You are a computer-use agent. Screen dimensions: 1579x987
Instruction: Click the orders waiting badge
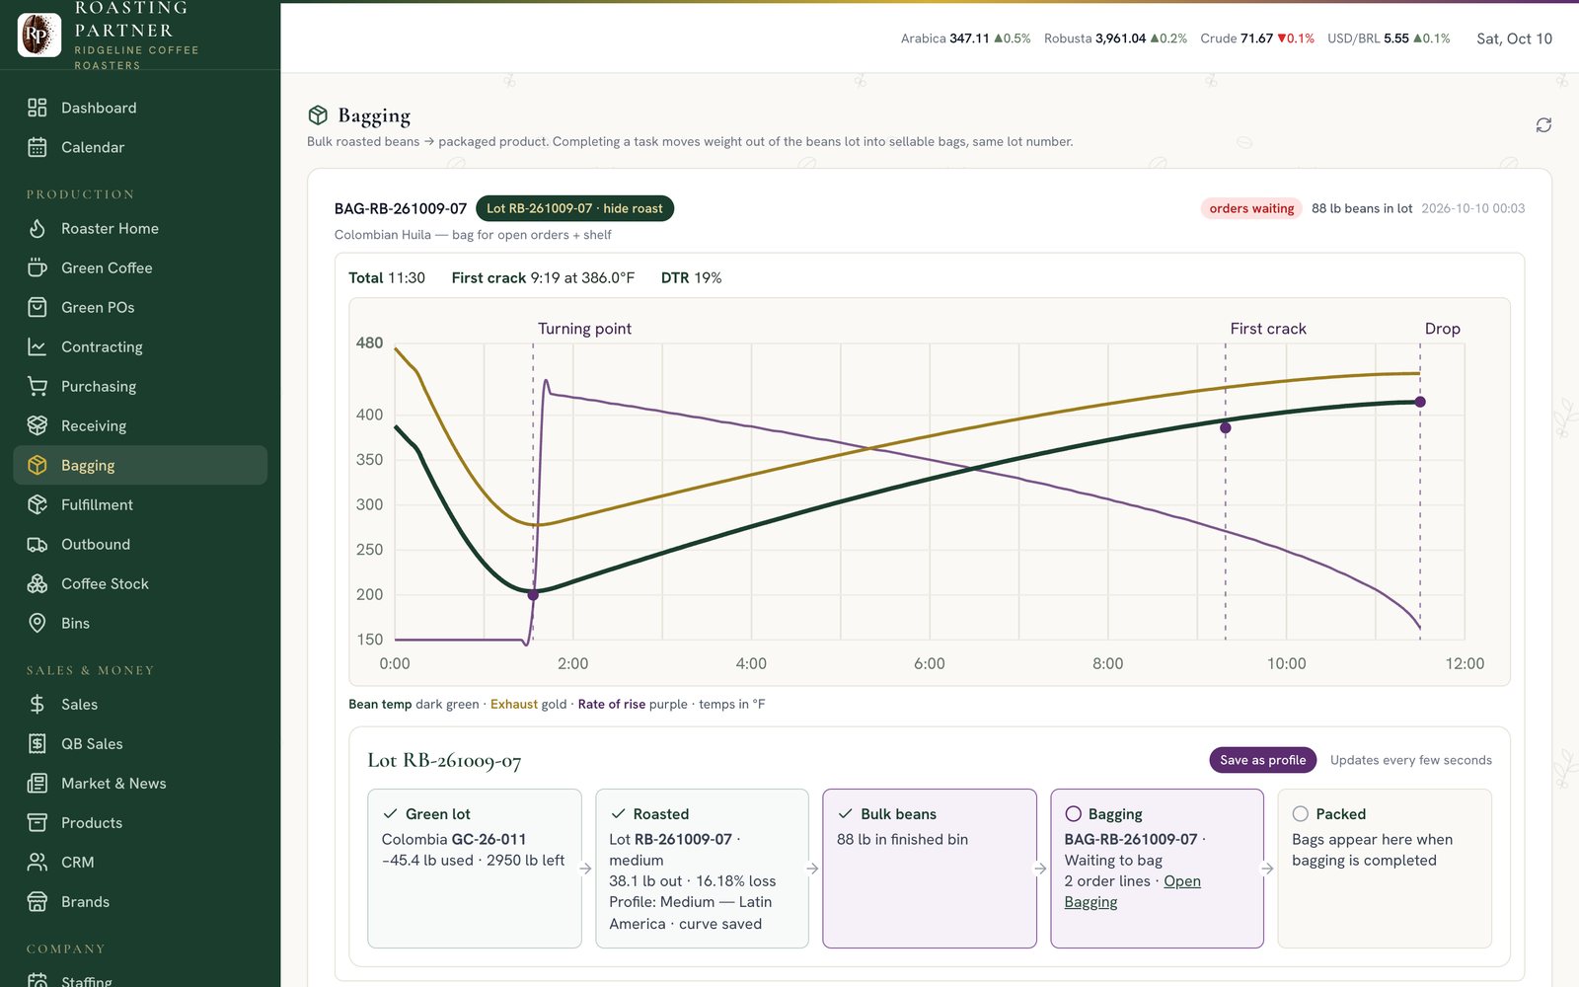(1251, 208)
